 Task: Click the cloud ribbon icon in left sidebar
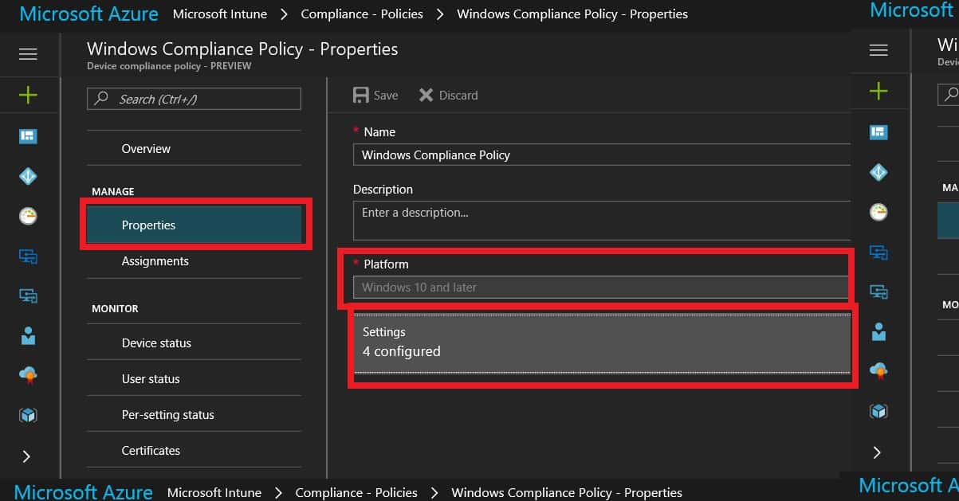click(28, 374)
